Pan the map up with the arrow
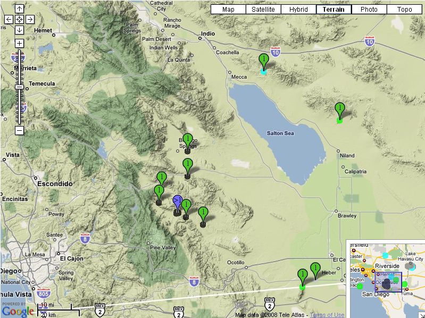The height and width of the screenshot is (318, 425). (x=19, y=9)
